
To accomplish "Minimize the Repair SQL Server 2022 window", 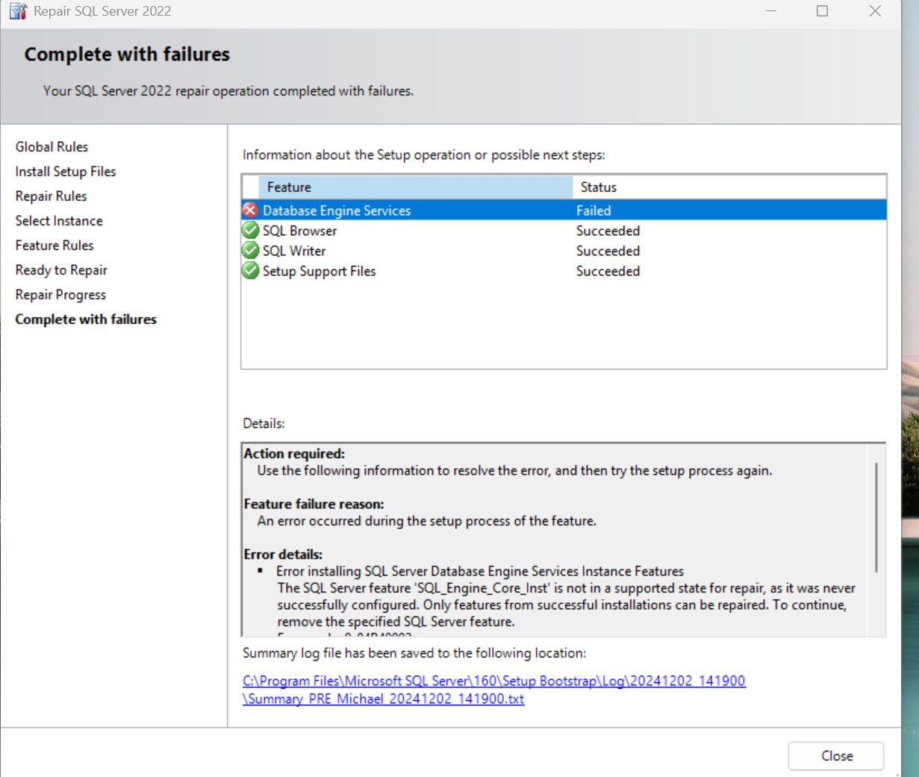I will coord(770,11).
